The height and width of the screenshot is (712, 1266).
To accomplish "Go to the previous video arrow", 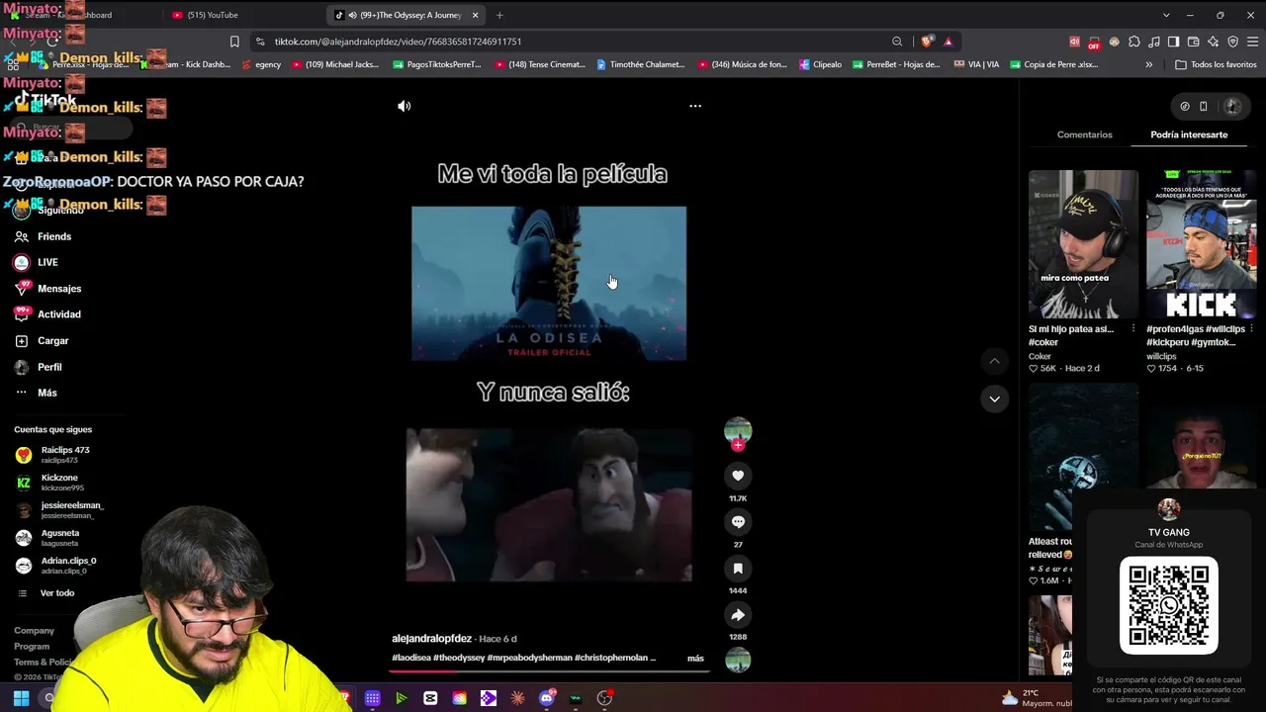I will tap(994, 361).
